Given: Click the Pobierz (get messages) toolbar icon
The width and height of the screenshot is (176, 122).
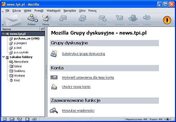Looking at the screenshot, I should pos(31,19).
